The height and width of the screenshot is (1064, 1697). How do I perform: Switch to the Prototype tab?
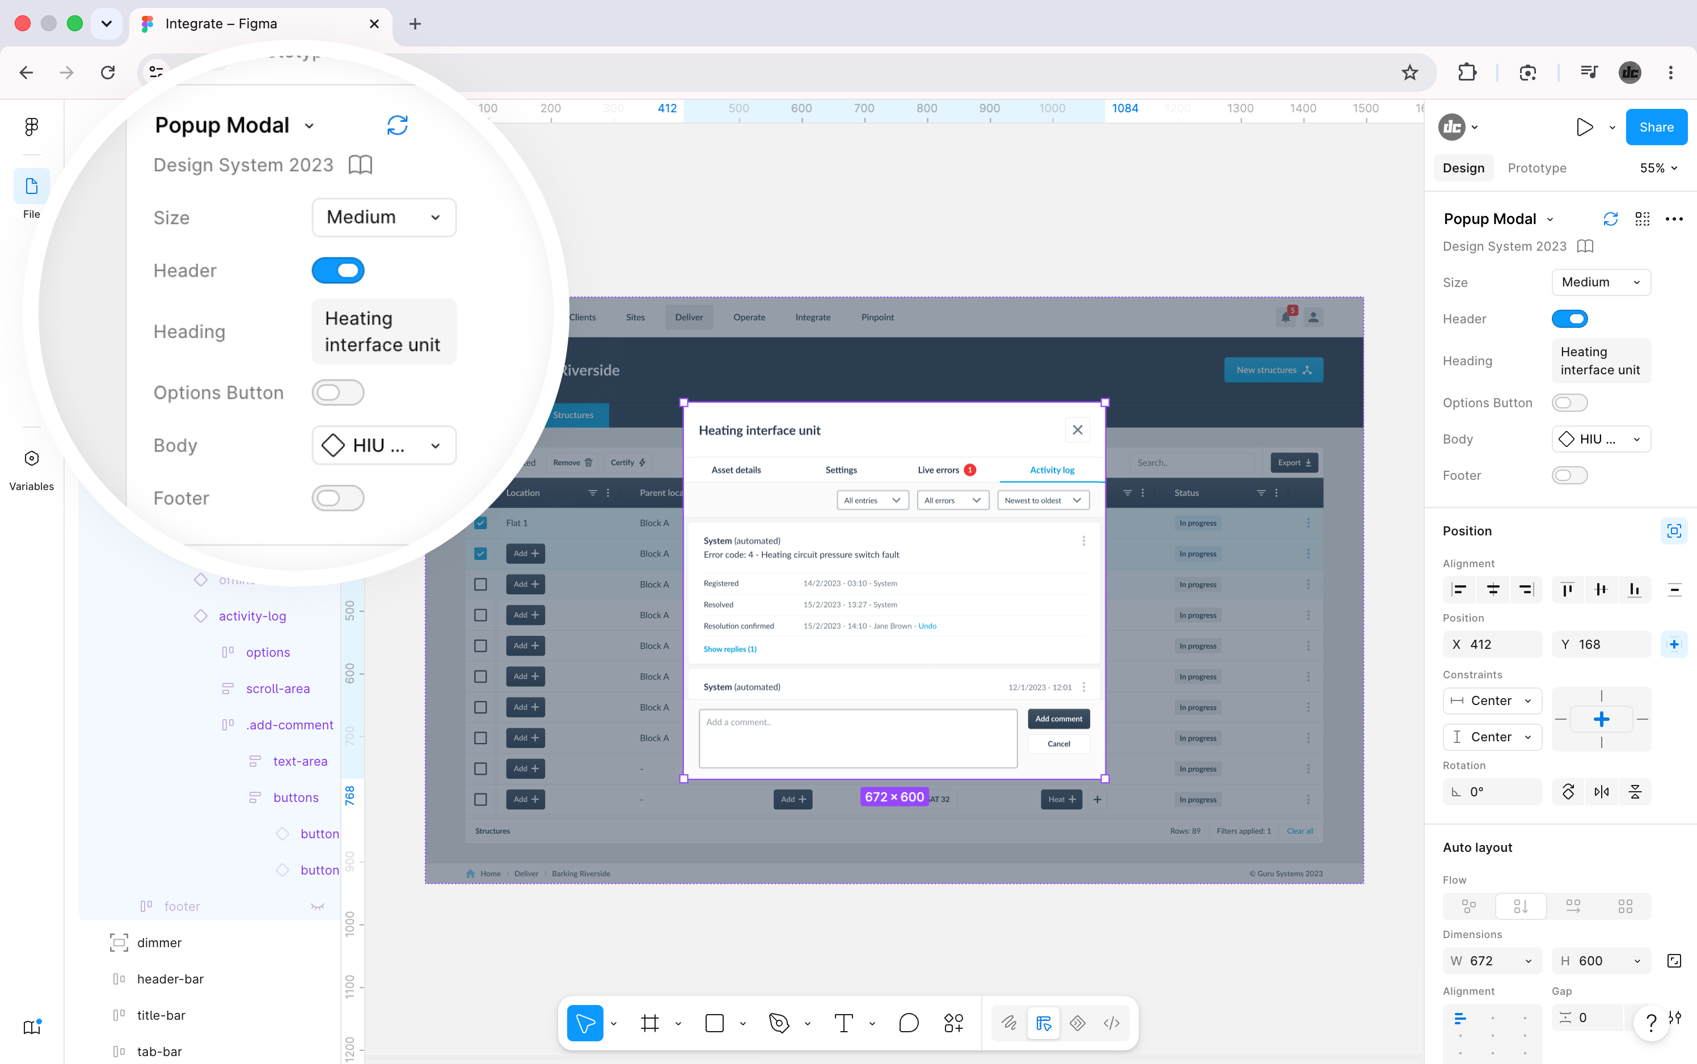[1536, 168]
